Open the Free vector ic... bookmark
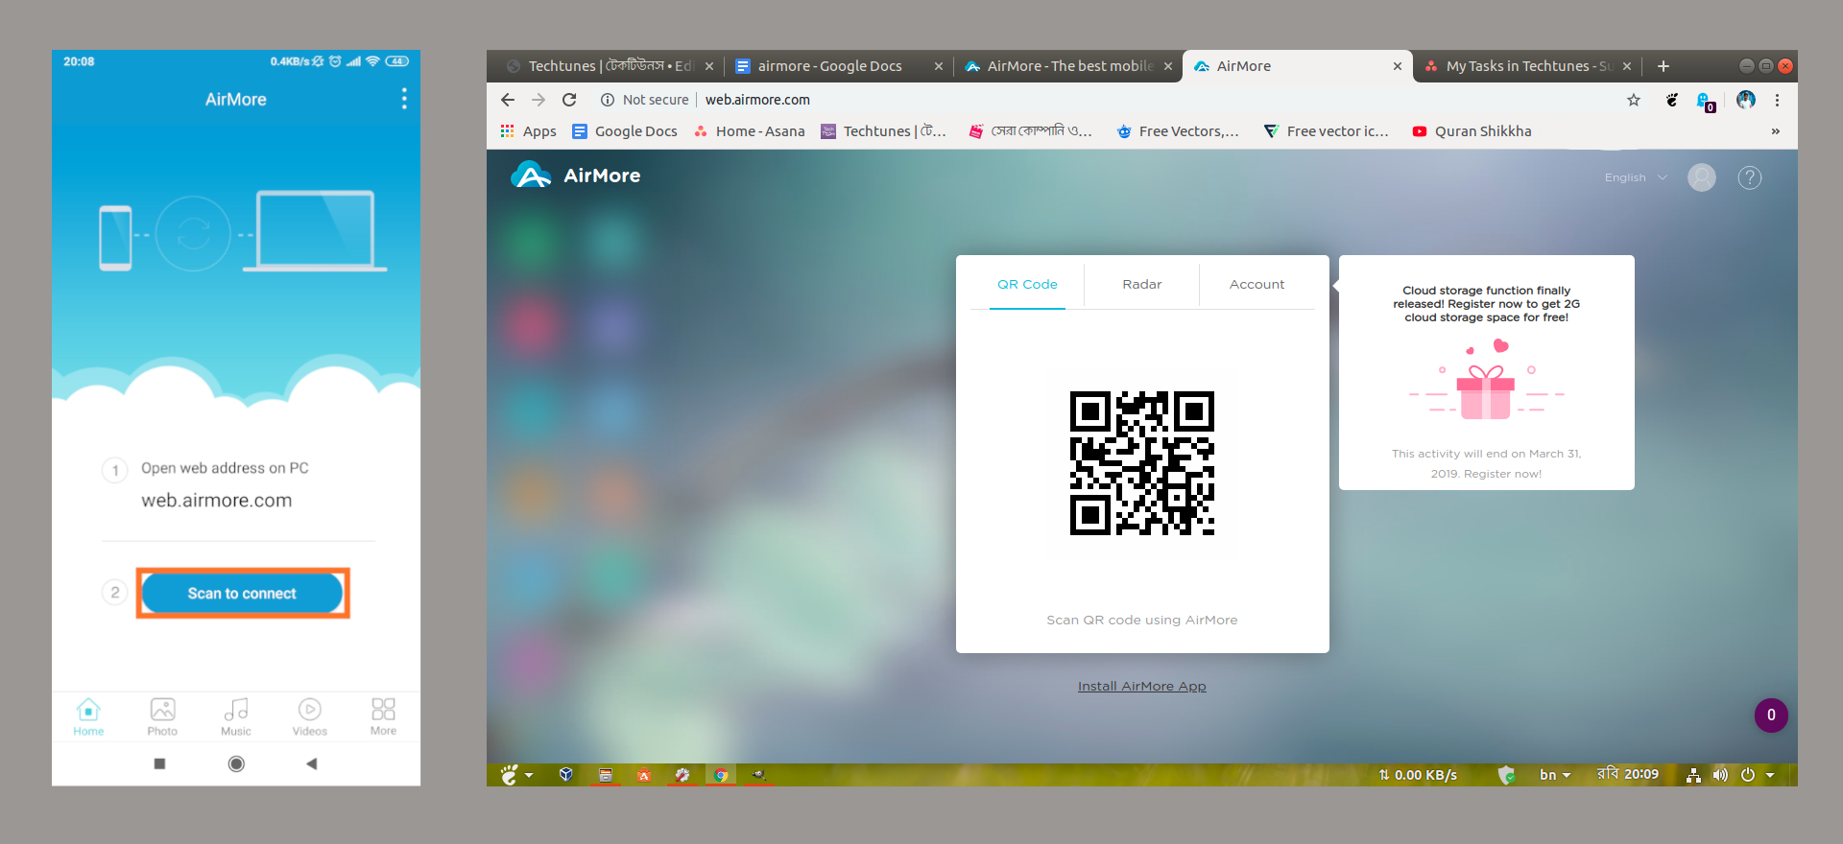This screenshot has height=844, width=1843. 1327,131
